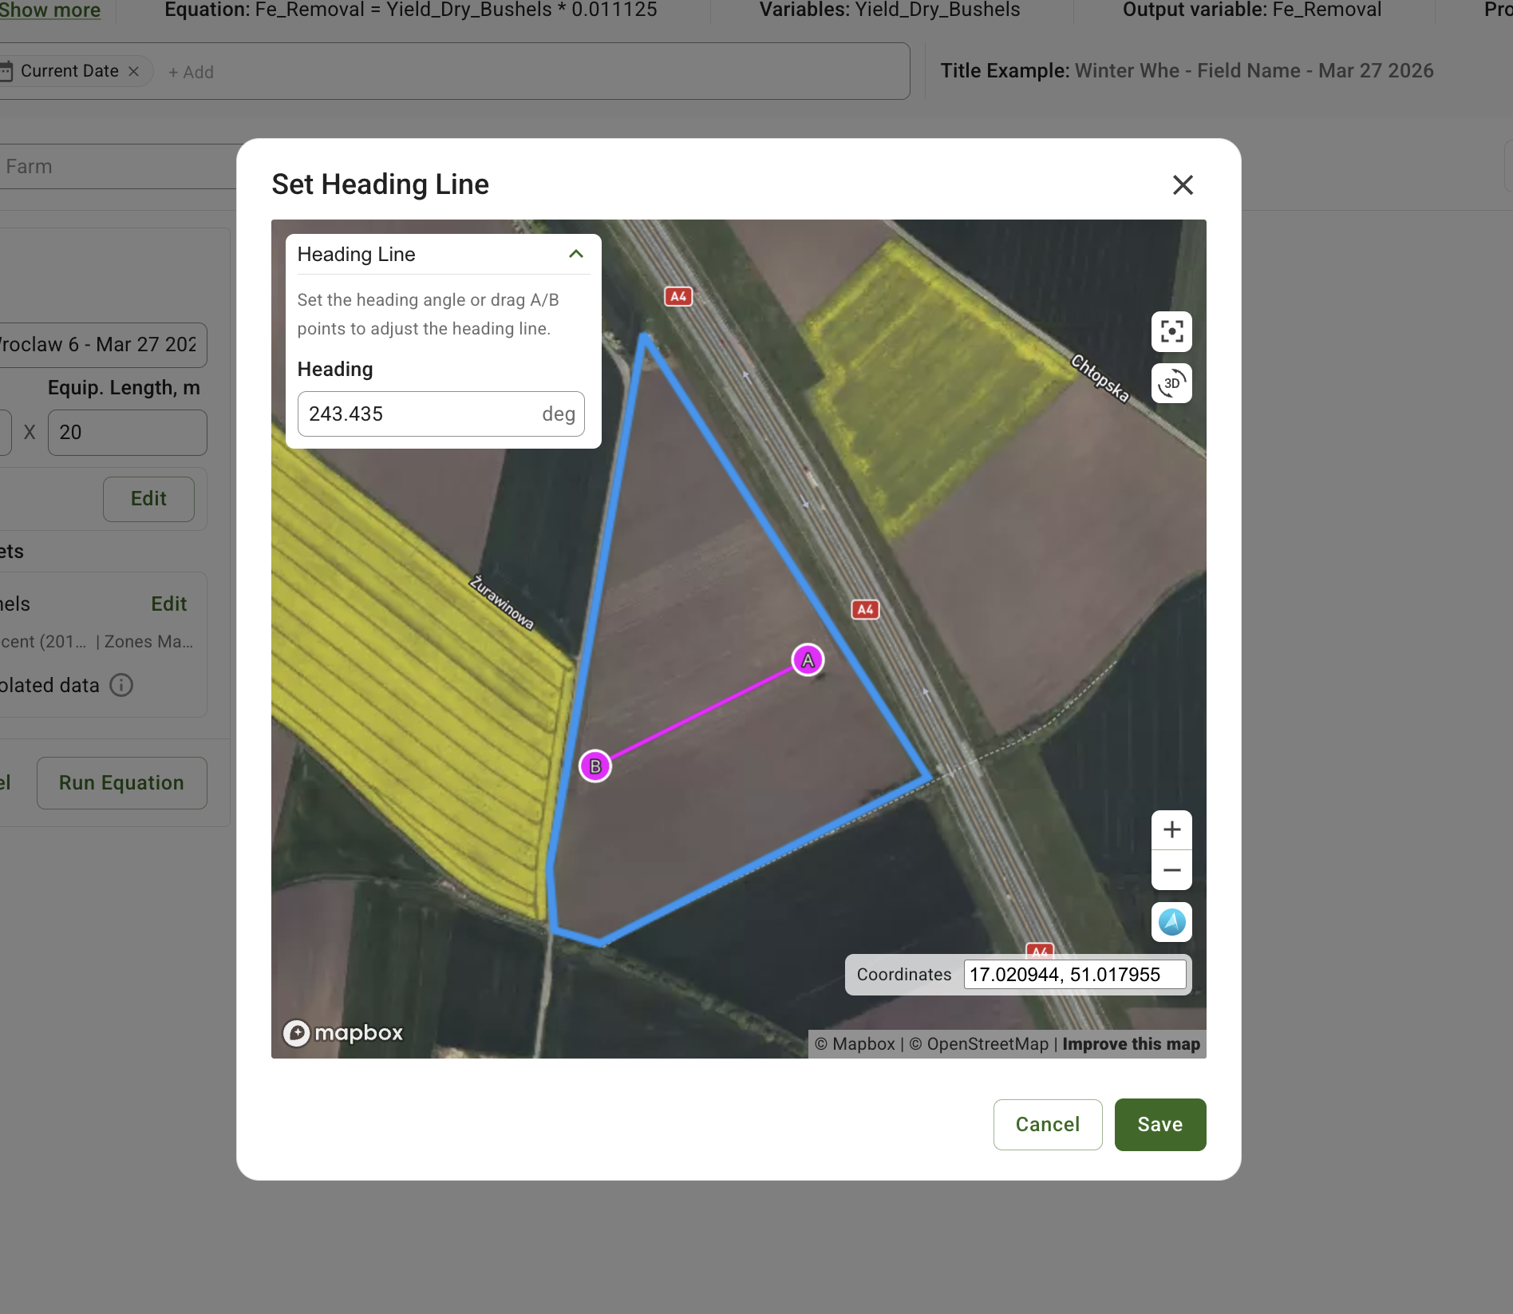Screen dimensions: 1513x1314
Task: Click the zoom in icon on the map
Action: [1171, 829]
